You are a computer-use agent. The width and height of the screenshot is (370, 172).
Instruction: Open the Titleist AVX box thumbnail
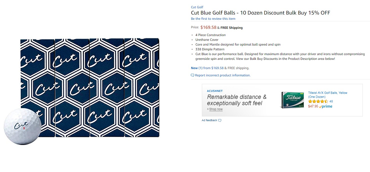click(x=292, y=100)
